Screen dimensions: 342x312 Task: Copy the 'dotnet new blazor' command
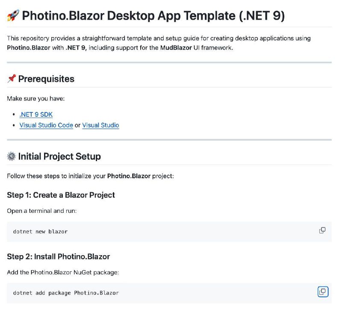click(x=322, y=230)
